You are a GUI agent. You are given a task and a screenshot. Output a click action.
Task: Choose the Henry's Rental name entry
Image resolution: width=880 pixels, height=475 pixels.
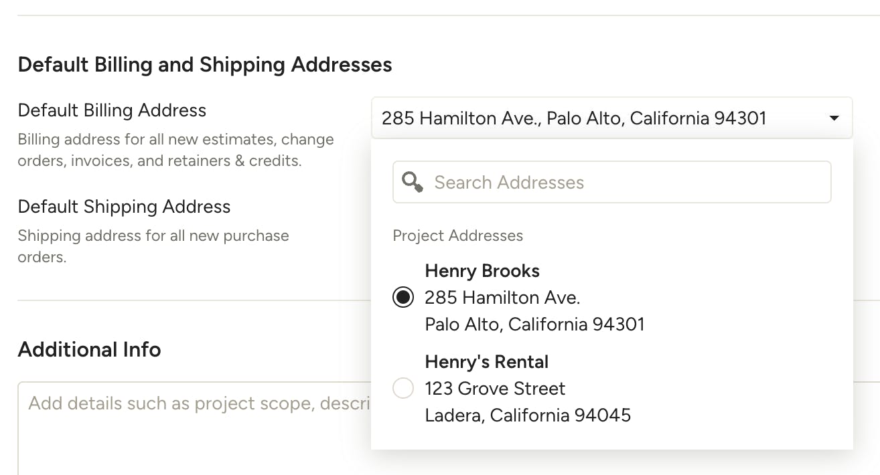[x=487, y=362]
